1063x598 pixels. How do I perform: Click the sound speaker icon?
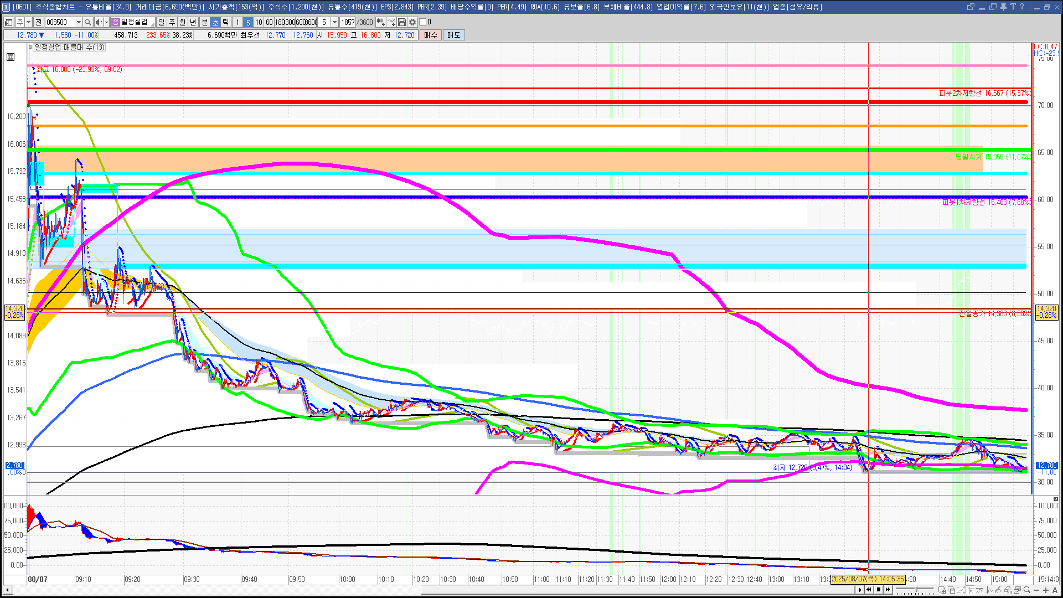pyautogui.click(x=98, y=22)
